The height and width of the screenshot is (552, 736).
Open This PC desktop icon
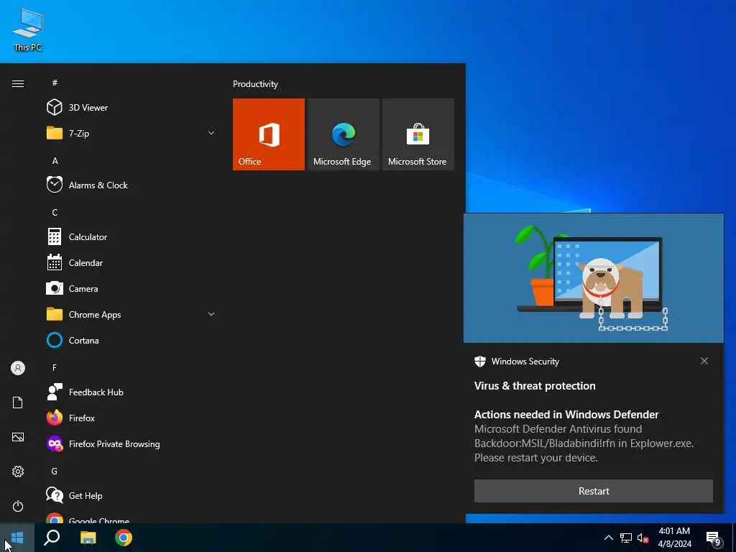pos(28,30)
